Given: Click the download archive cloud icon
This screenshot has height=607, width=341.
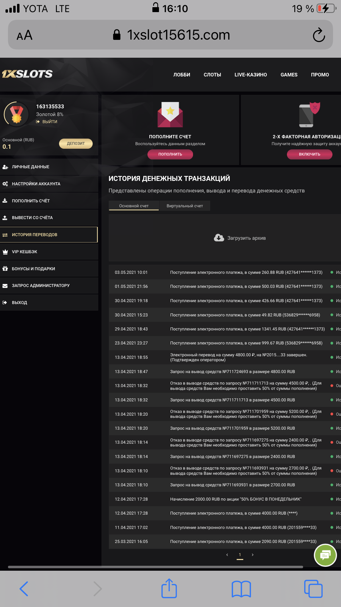Looking at the screenshot, I should tap(219, 238).
